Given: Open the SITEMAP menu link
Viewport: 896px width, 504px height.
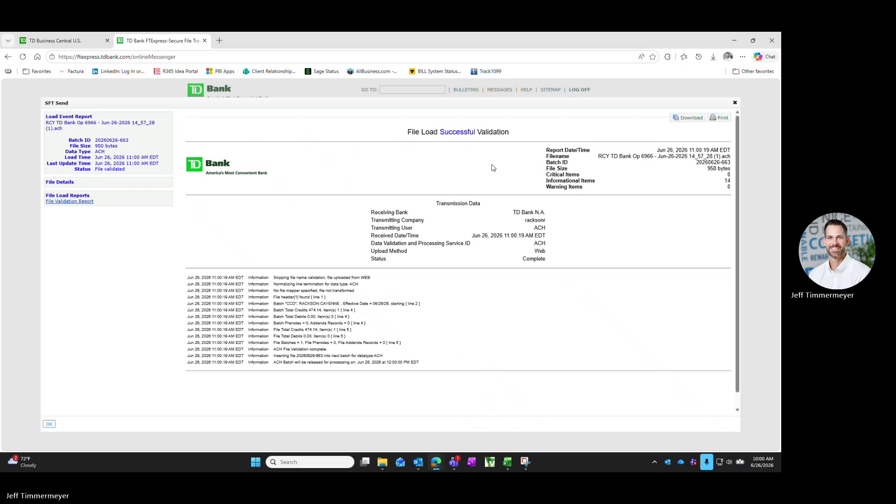Looking at the screenshot, I should click(x=550, y=90).
